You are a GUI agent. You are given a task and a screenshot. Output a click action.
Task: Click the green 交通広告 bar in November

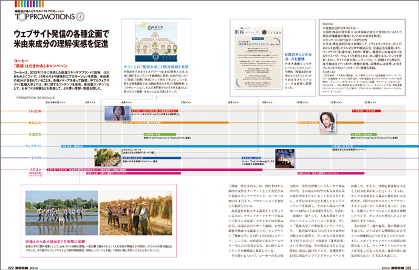tap(364, 134)
